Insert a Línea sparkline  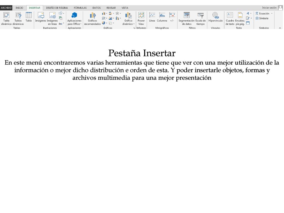[152, 17]
